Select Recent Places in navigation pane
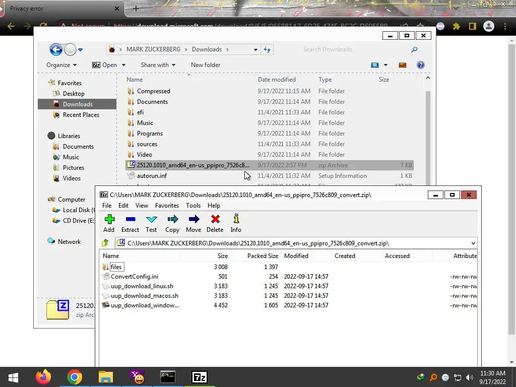Image resolution: width=516 pixels, height=387 pixels. [x=81, y=114]
